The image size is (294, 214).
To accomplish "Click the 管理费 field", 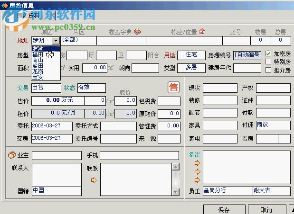I will (x=169, y=126).
